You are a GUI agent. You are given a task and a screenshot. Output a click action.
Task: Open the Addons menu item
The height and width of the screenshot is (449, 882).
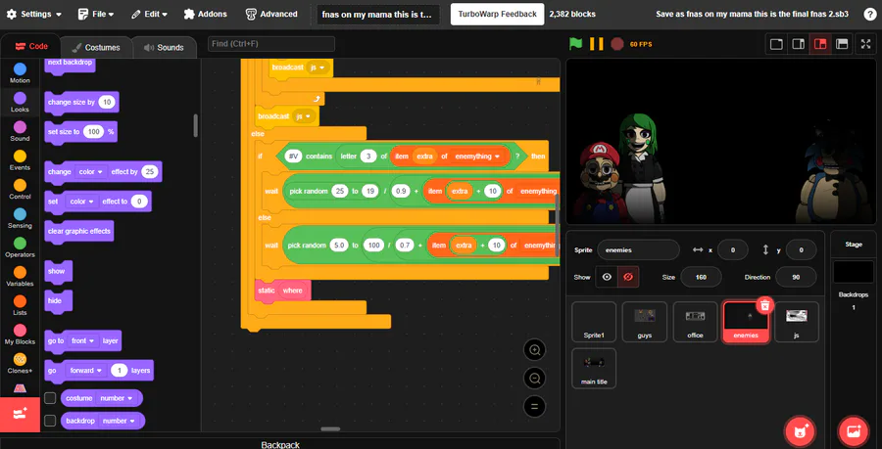pos(206,14)
